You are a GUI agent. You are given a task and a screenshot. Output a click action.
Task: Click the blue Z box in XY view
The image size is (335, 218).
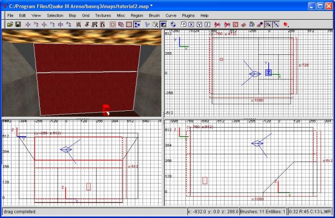(269, 73)
